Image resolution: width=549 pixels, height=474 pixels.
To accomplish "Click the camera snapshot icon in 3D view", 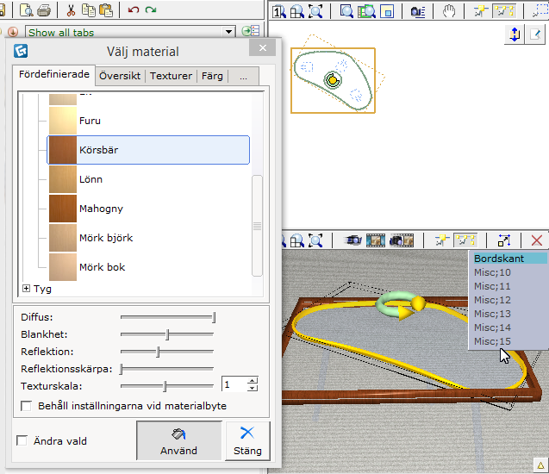I will pyautogui.click(x=352, y=241).
